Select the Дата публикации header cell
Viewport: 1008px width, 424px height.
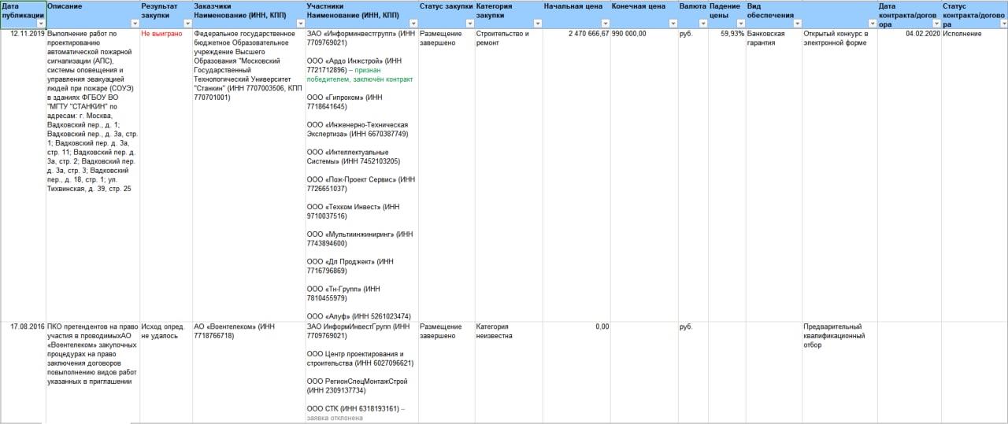tap(23, 15)
